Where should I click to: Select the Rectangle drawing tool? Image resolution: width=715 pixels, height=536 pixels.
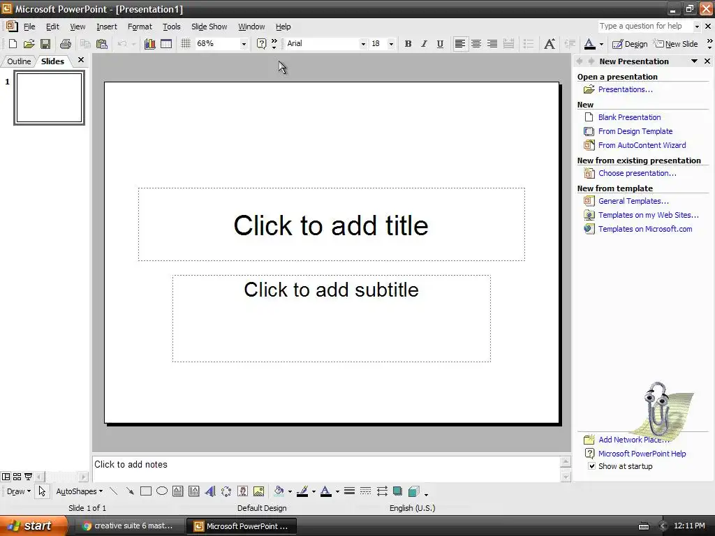click(x=146, y=491)
